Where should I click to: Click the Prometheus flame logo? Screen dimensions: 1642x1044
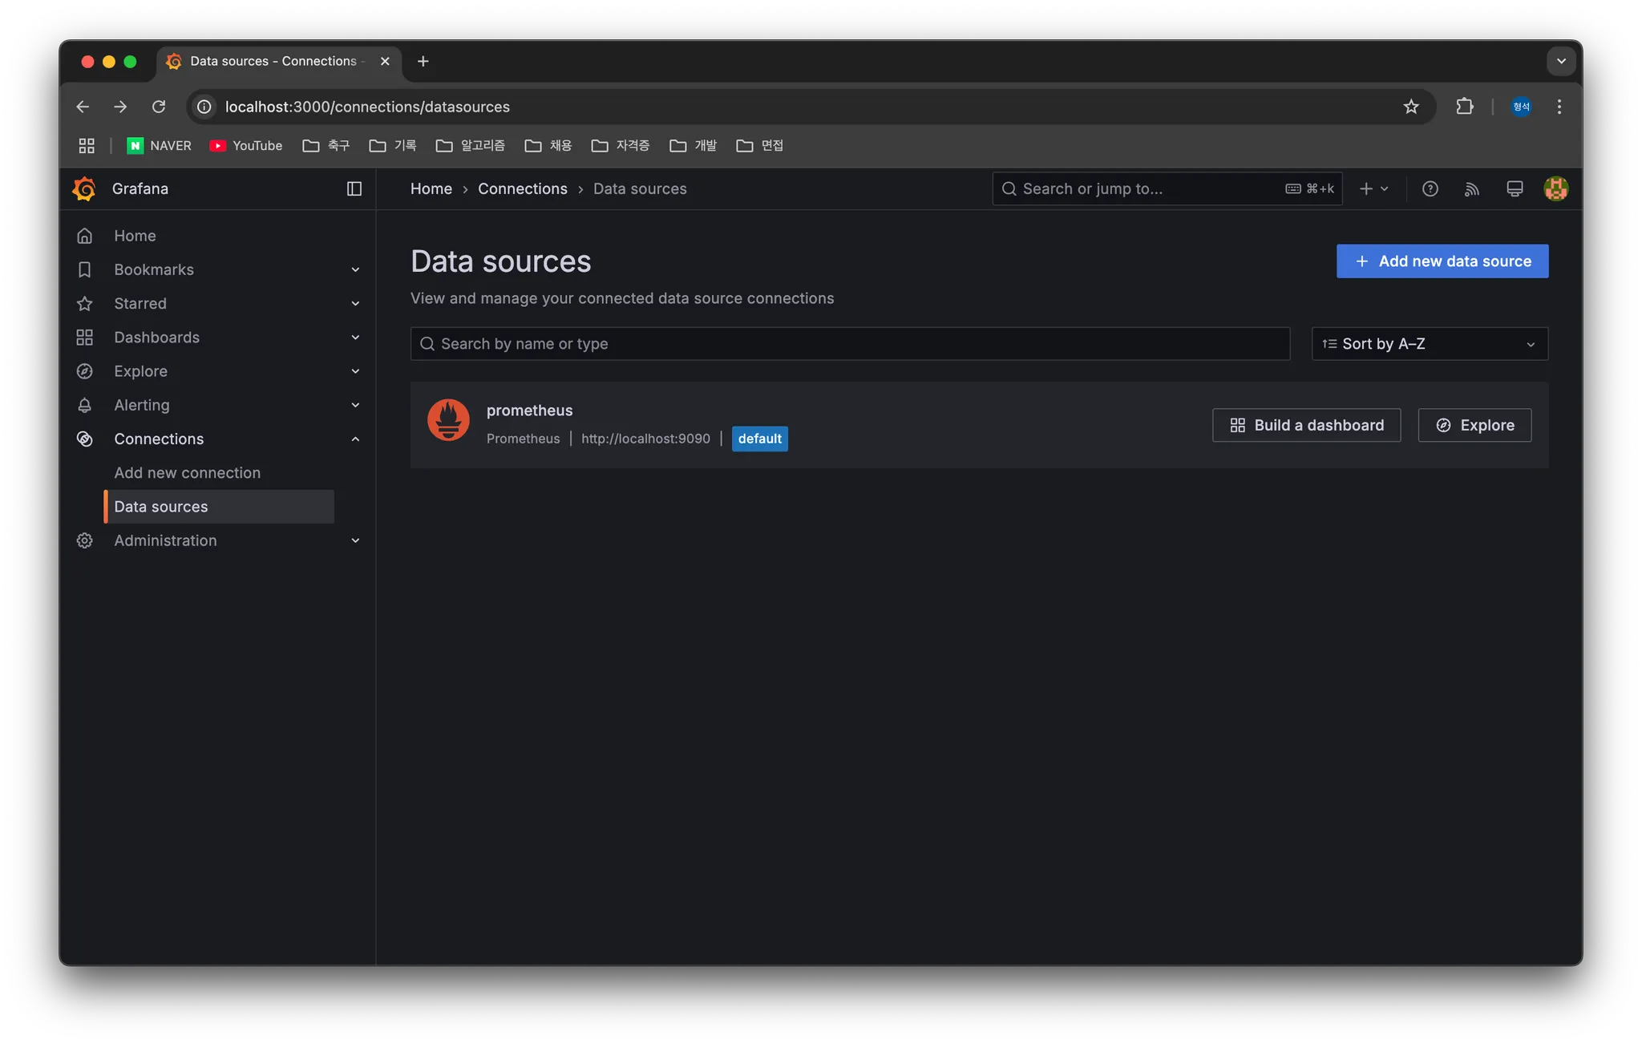[x=448, y=420]
